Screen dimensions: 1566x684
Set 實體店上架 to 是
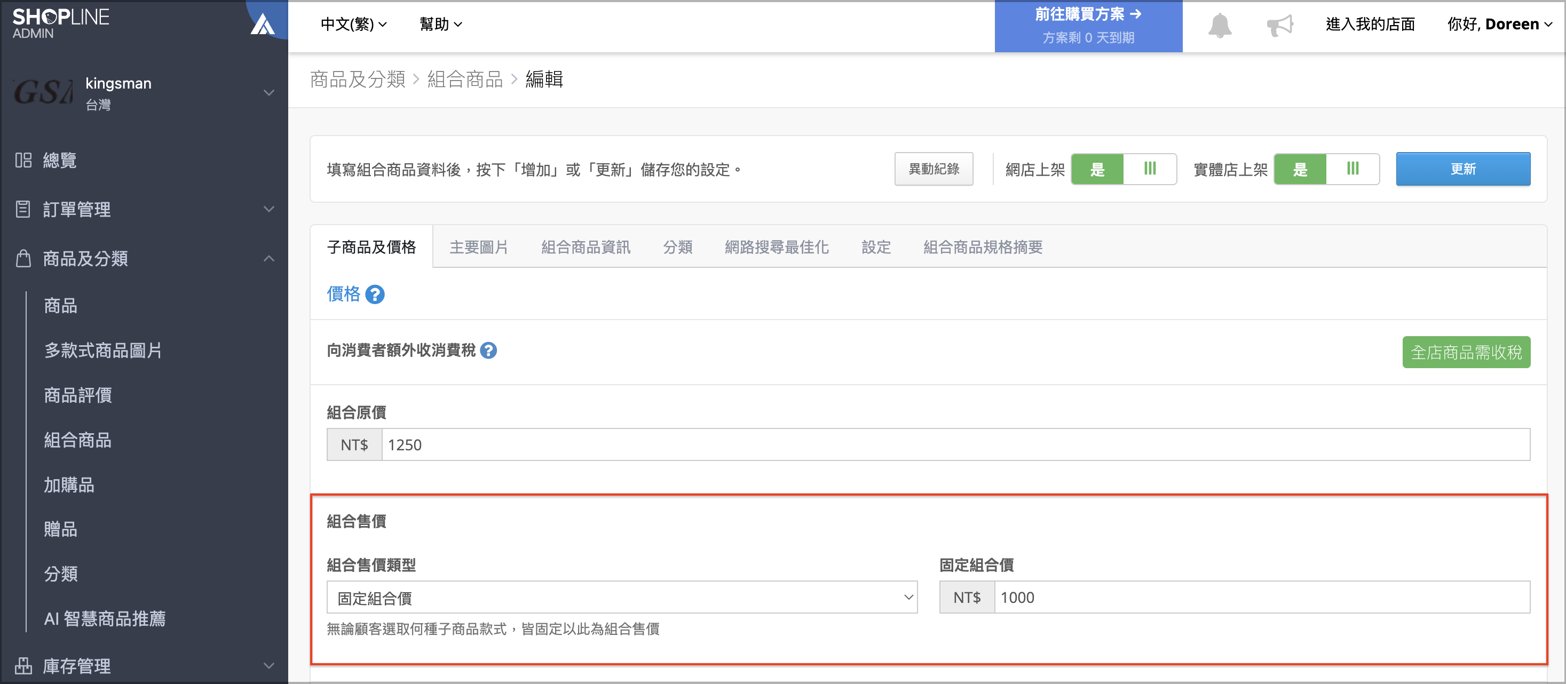tap(1300, 169)
